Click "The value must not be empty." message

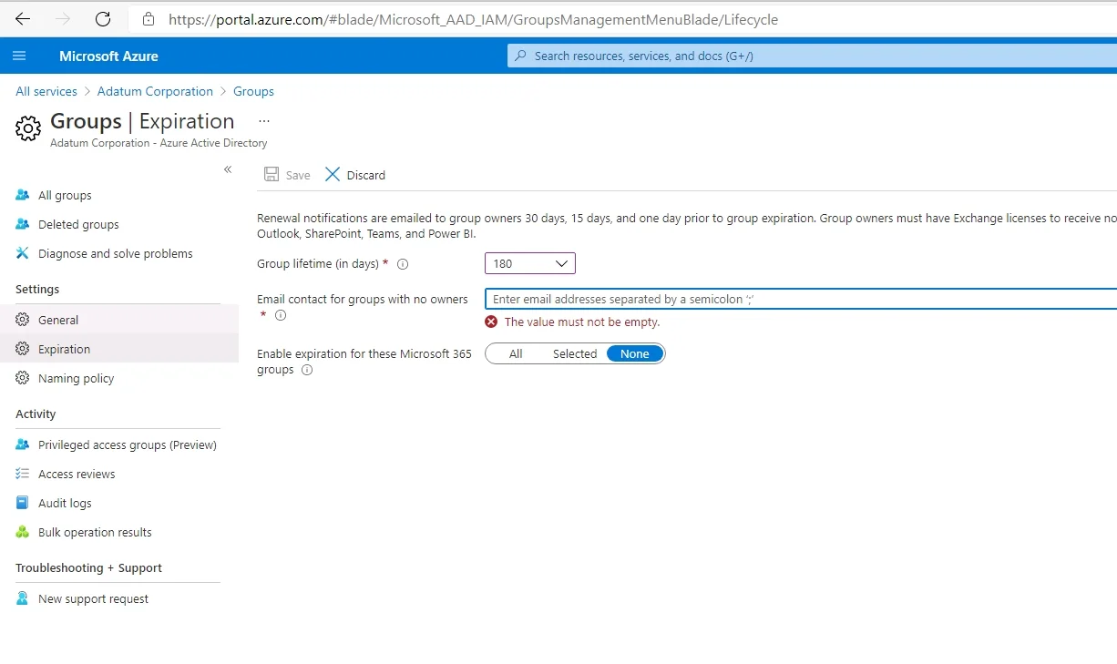click(582, 322)
